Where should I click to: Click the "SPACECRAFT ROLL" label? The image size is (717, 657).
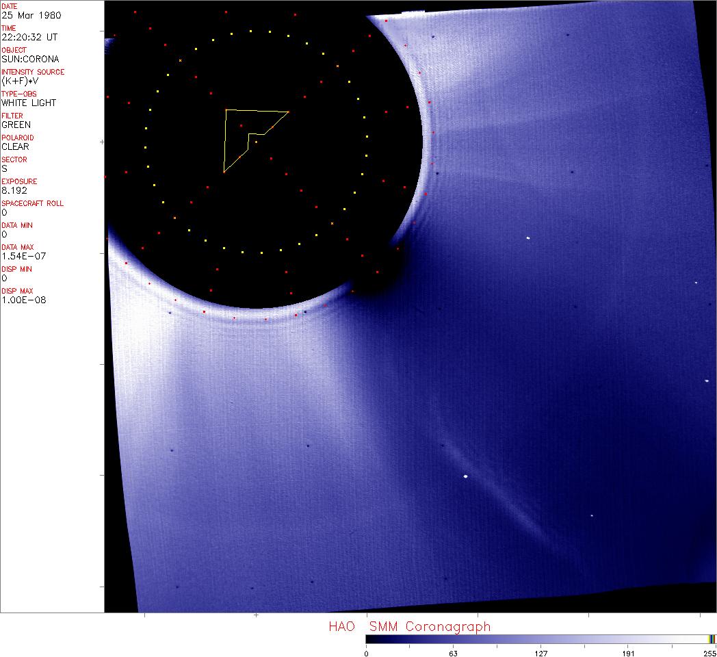(x=32, y=203)
